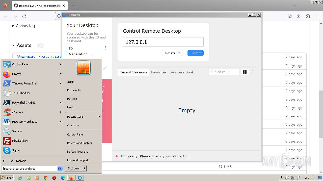This screenshot has height=181, width=323.
Task: Switch to grid view in RustDesk sessions
Action: [245, 72]
